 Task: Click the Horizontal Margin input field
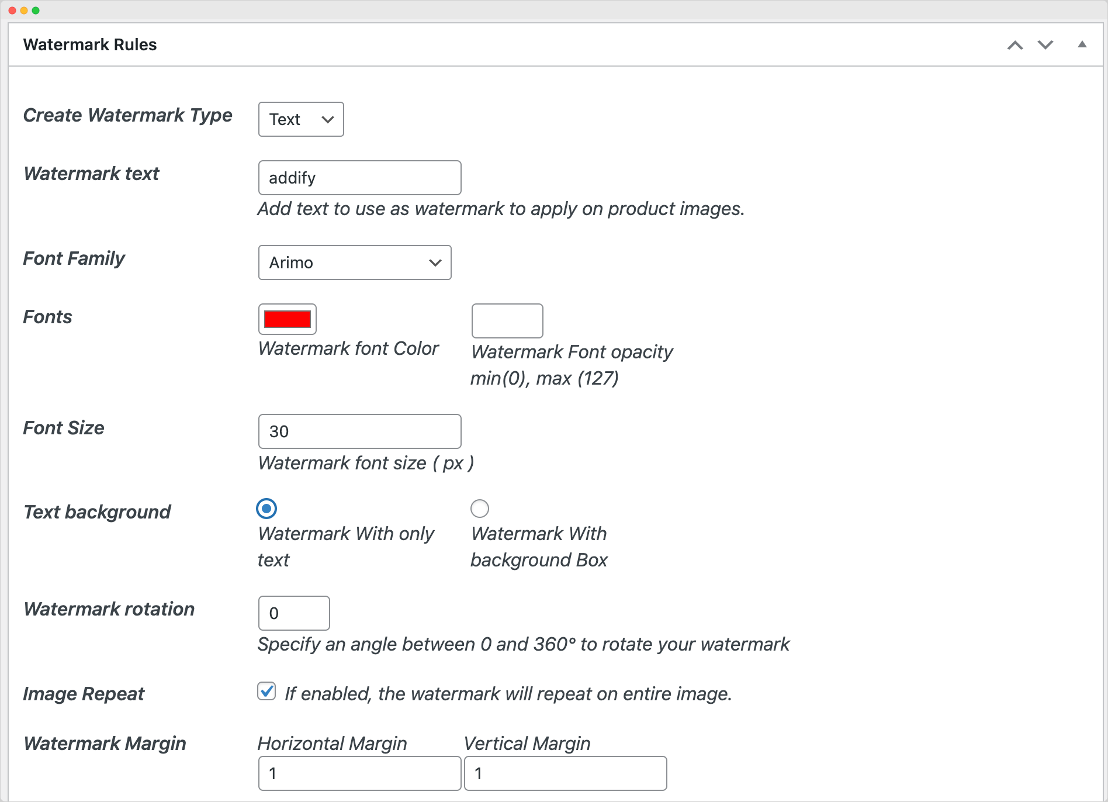[x=359, y=773]
